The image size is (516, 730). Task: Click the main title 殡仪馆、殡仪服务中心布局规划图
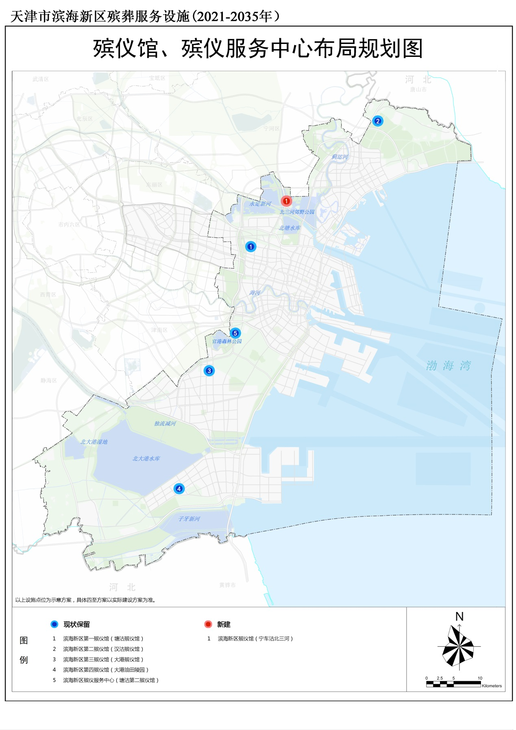258,49
